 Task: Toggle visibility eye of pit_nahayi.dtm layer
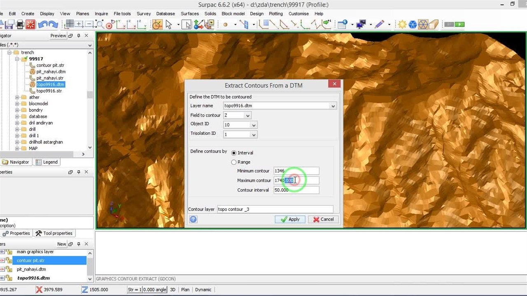pos(2,269)
